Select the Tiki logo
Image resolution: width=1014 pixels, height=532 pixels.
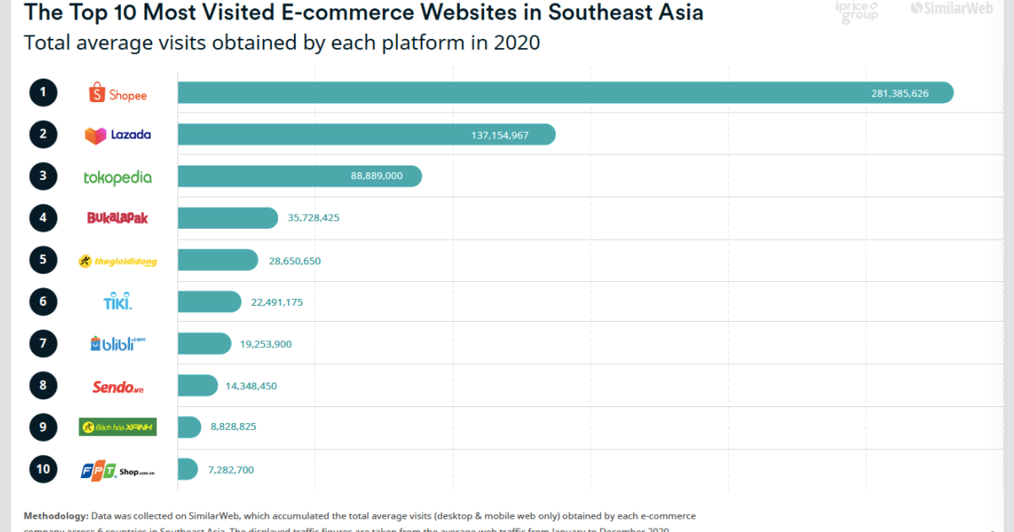pos(117,301)
